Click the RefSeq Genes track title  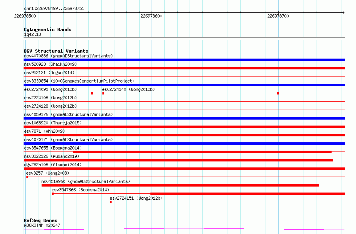pyautogui.click(x=40, y=220)
